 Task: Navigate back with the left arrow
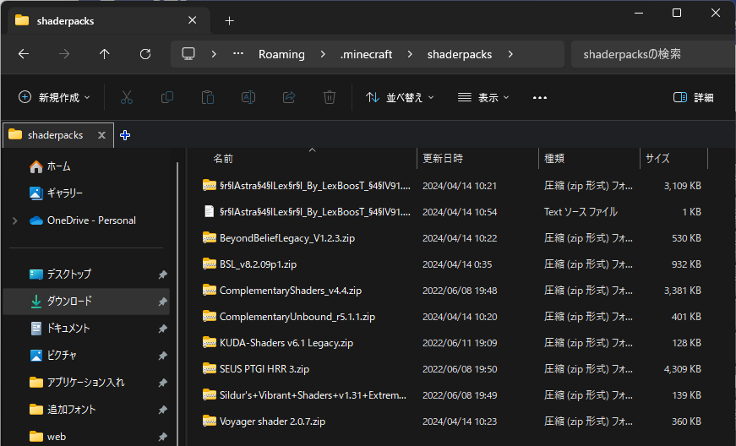(x=24, y=54)
